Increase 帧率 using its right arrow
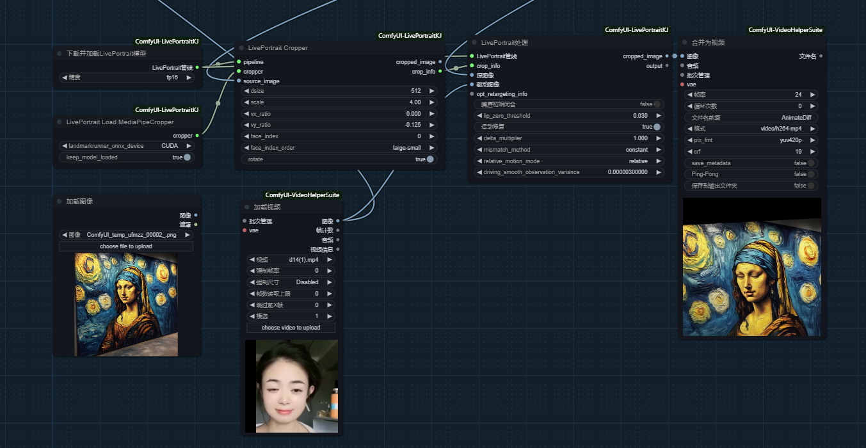Viewport: 866px width, 448px height. click(x=813, y=95)
